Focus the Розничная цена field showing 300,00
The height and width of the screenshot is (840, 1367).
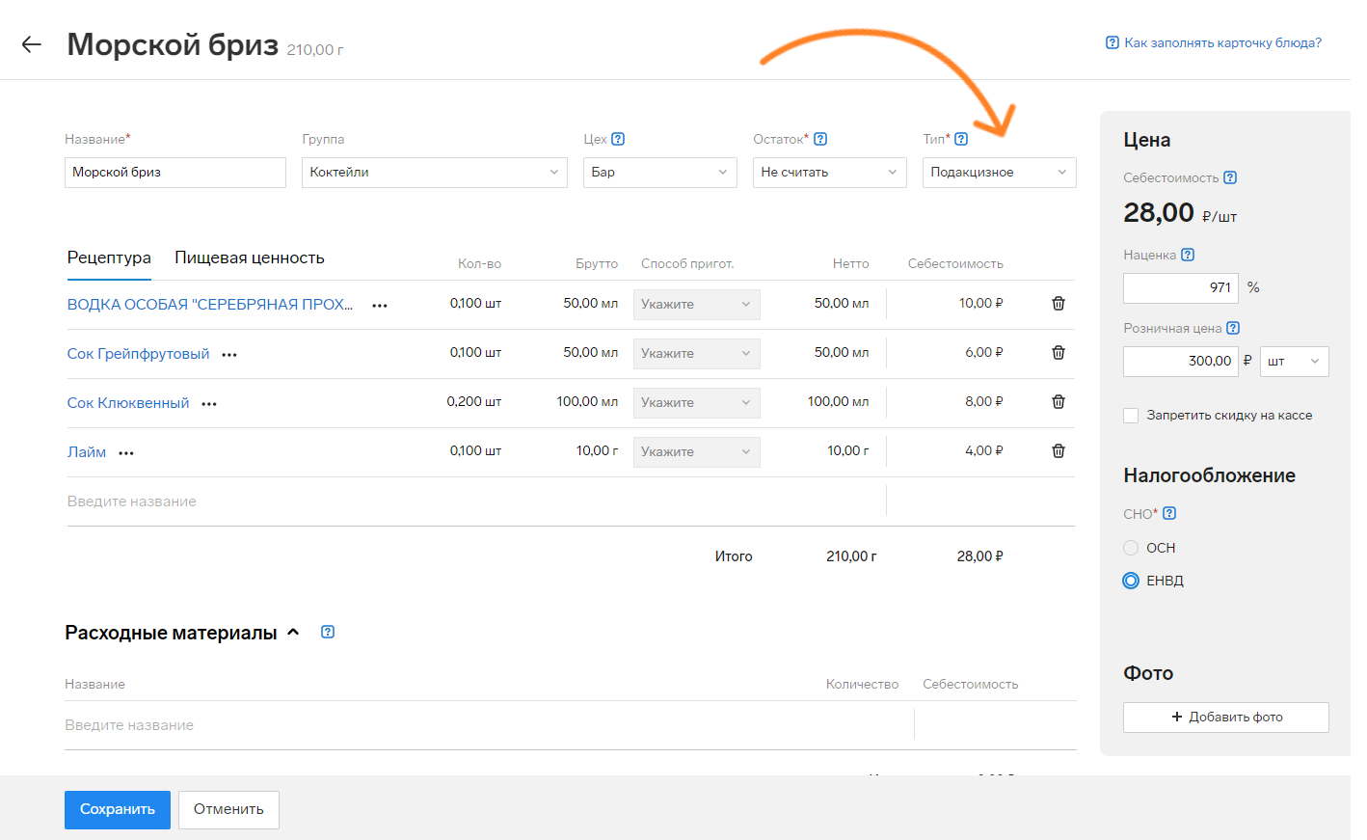[1181, 362]
